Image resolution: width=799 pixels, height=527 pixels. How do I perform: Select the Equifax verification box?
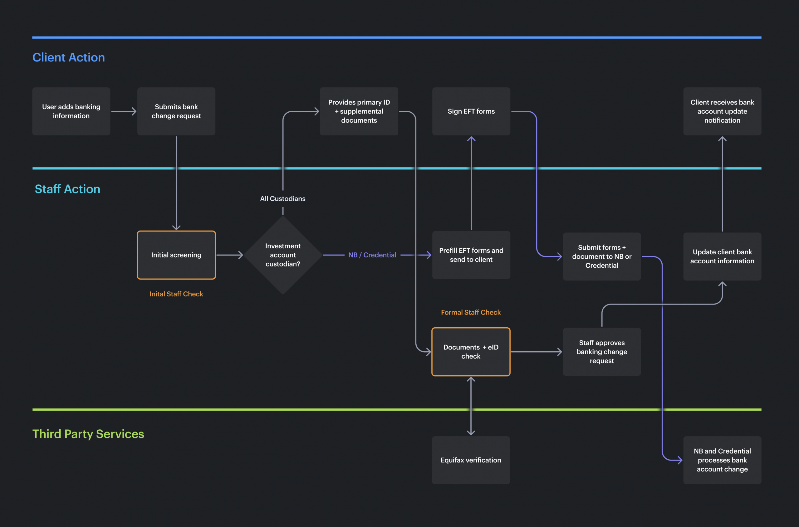[471, 460]
